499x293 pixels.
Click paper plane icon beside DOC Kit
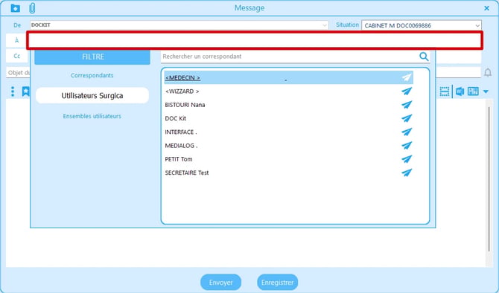[x=407, y=118]
